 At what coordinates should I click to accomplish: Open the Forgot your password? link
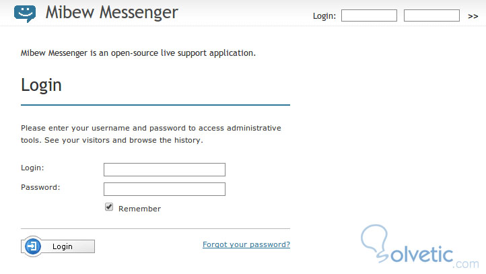point(246,244)
